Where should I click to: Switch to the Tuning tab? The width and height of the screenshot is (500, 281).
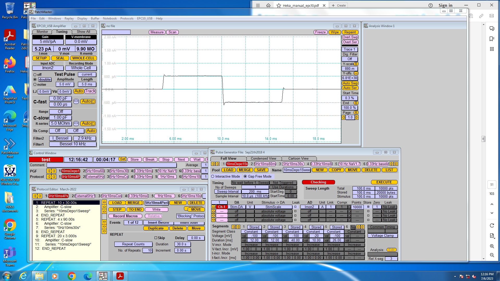pyautogui.click(x=62, y=32)
